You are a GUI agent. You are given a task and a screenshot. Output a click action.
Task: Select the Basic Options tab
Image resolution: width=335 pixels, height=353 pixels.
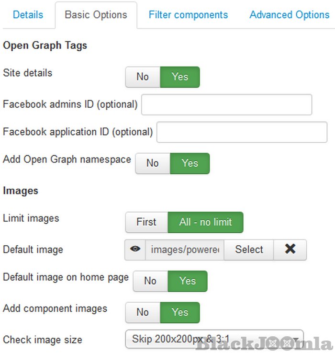[x=96, y=15]
